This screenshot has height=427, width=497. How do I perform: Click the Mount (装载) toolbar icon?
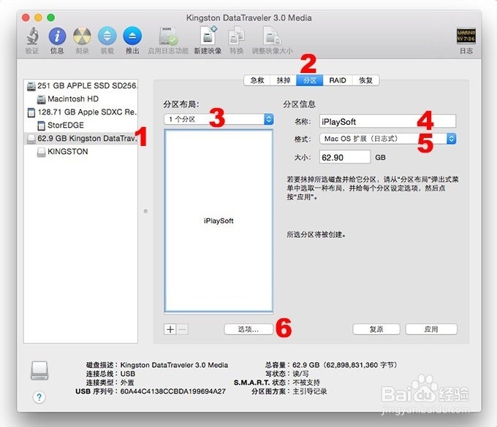pyautogui.click(x=107, y=36)
